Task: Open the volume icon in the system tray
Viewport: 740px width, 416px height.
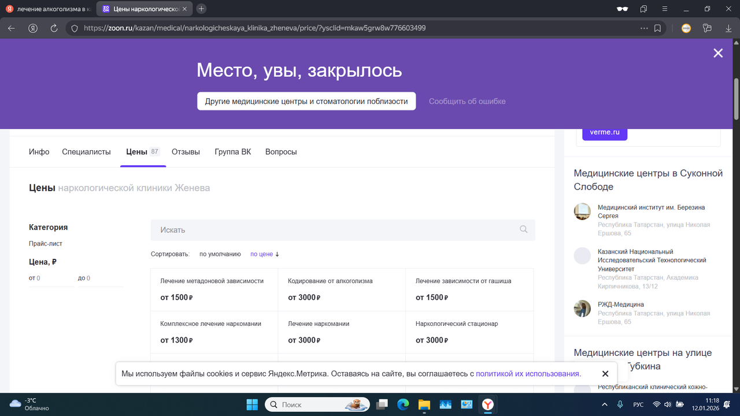Action: pyautogui.click(x=668, y=404)
